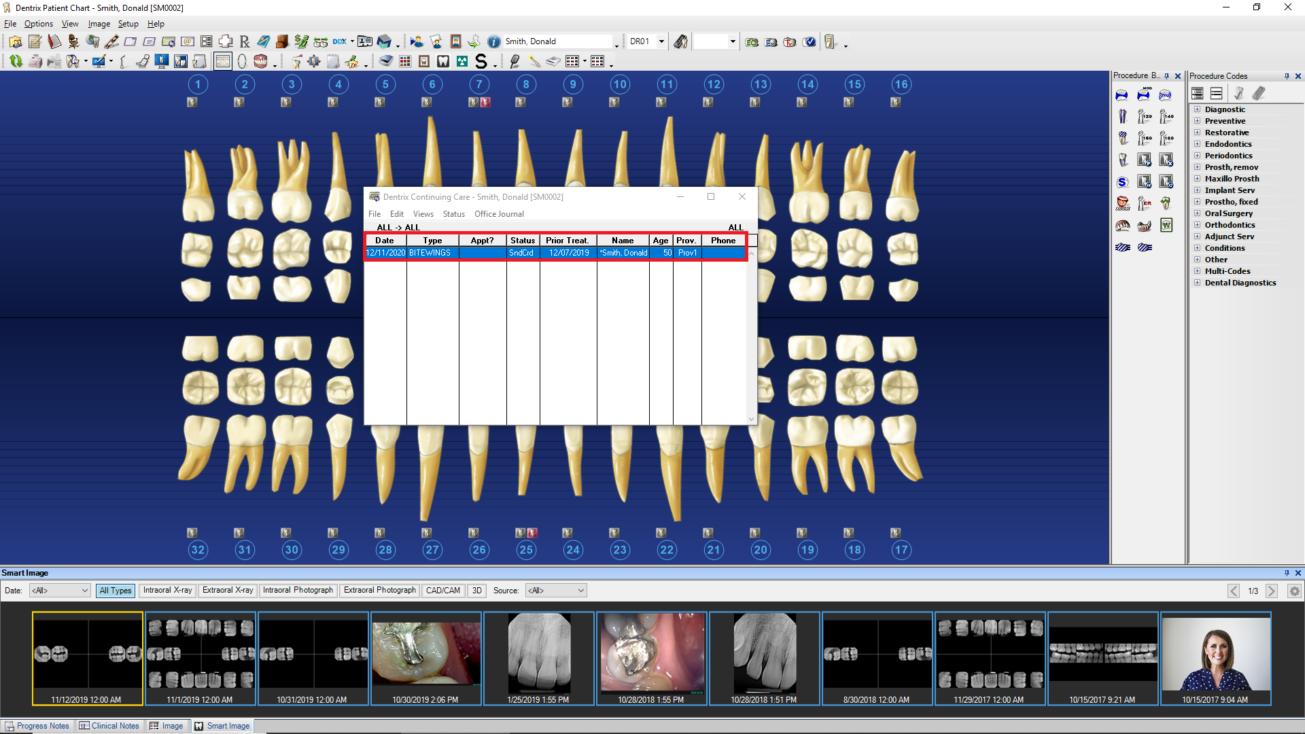Toggle the All Types image filter

(116, 591)
